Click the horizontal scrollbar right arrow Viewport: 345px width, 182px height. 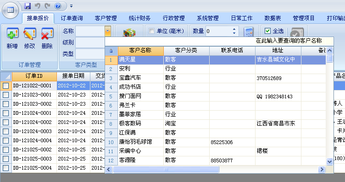(x=322, y=169)
